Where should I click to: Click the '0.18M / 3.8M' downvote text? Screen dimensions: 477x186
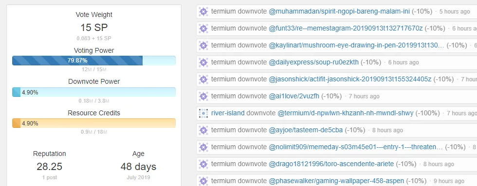(x=94, y=101)
